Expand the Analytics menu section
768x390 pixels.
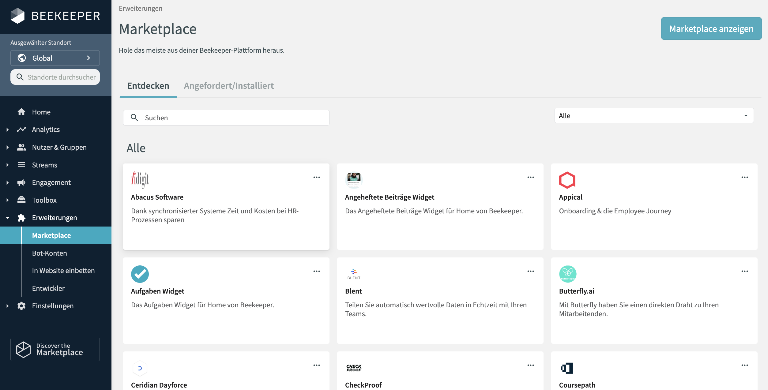coord(8,130)
